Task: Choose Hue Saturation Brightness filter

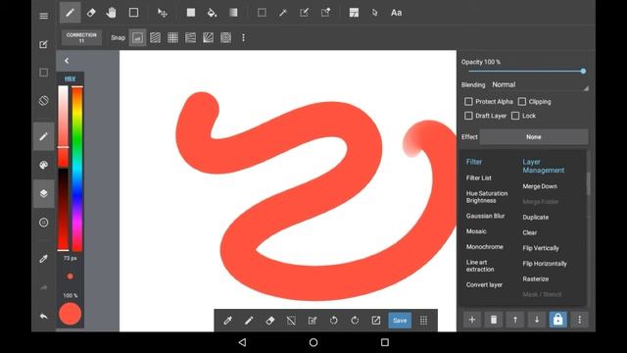Action: click(x=487, y=197)
